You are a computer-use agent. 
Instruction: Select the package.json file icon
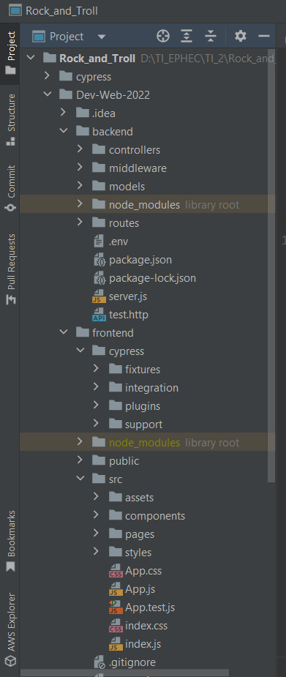[x=99, y=260]
